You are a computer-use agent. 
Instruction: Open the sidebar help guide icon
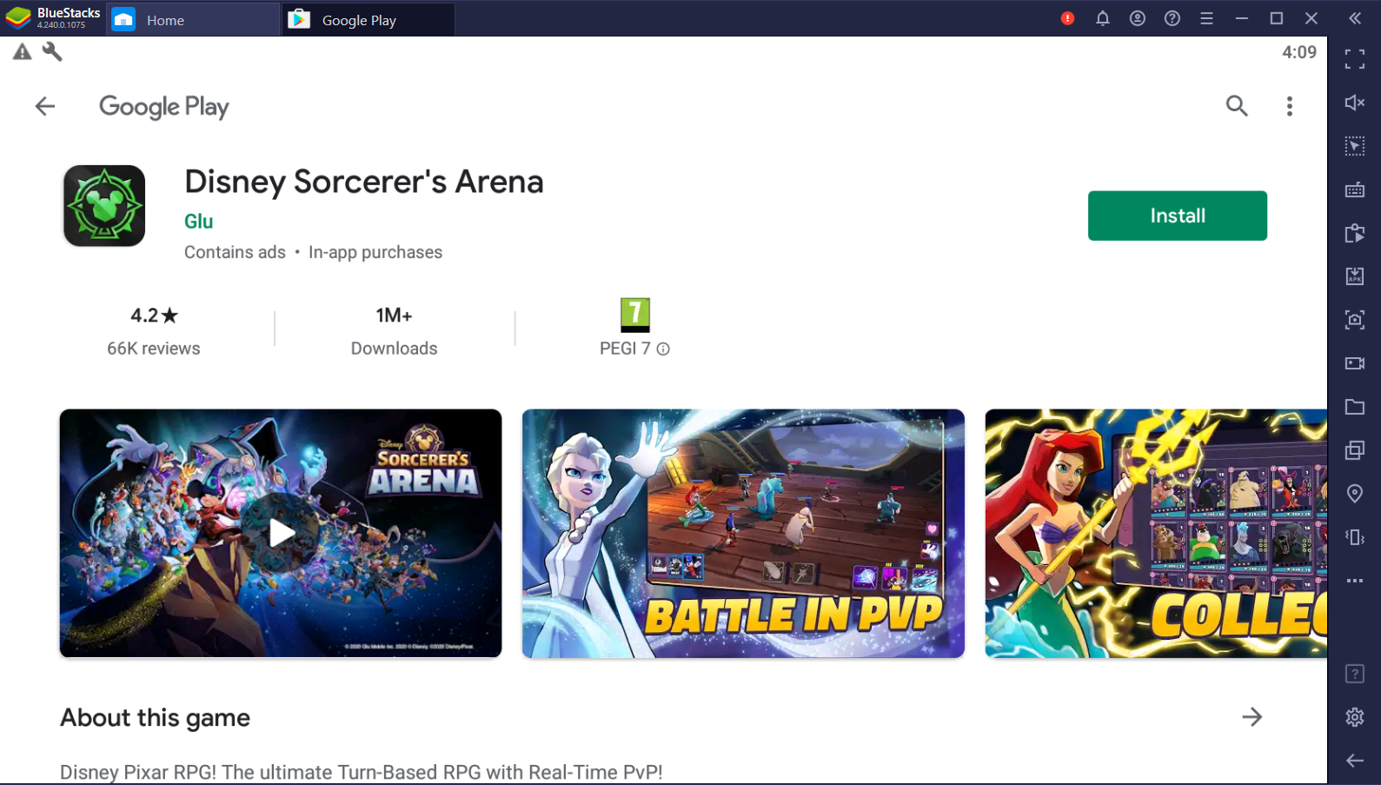pos(1355,674)
